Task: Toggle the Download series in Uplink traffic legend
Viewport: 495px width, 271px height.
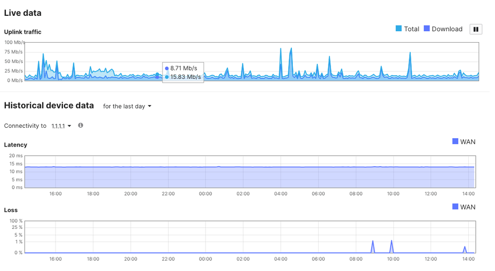Action: pyautogui.click(x=443, y=29)
